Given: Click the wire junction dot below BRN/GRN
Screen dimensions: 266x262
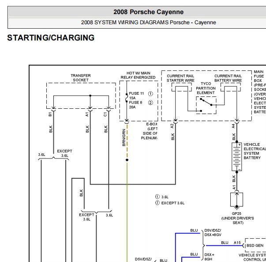Looking at the screenshot, I should (x=127, y=160).
